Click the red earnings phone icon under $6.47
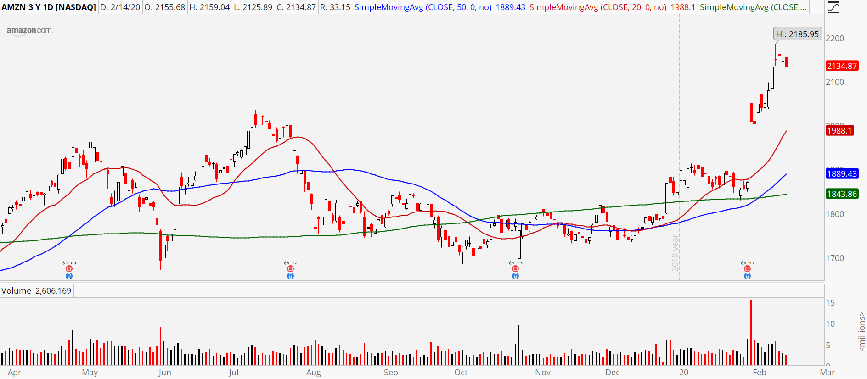The width and height of the screenshot is (867, 379). coord(747,269)
